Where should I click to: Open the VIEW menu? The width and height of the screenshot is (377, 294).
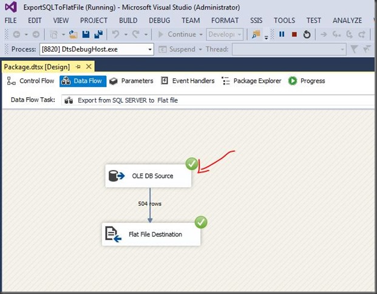coord(61,21)
